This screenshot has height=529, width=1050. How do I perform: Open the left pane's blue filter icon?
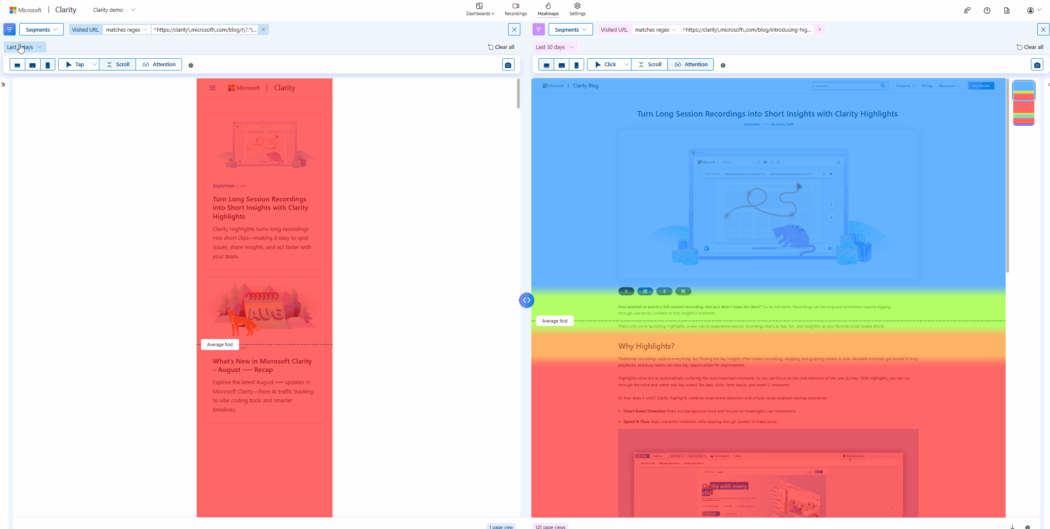9,30
